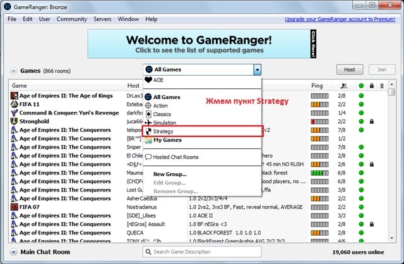Sort rooms by padlock column header
The image size is (404, 264).
(372, 85)
